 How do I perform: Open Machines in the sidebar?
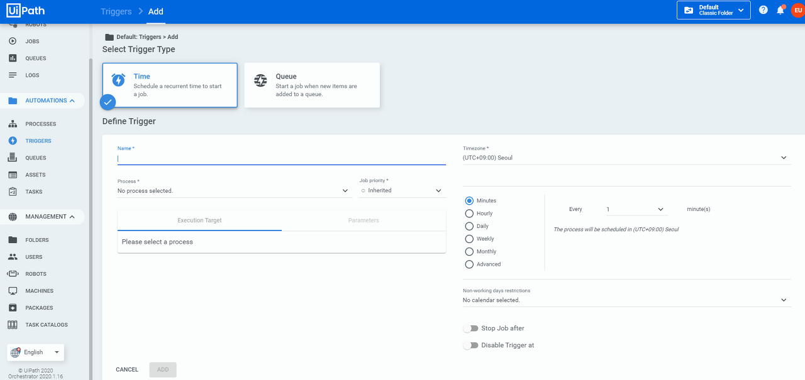point(40,291)
